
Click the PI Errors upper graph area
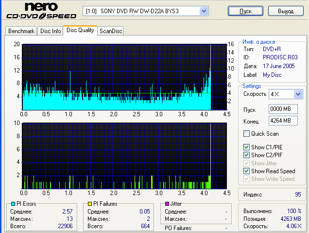coord(124,77)
